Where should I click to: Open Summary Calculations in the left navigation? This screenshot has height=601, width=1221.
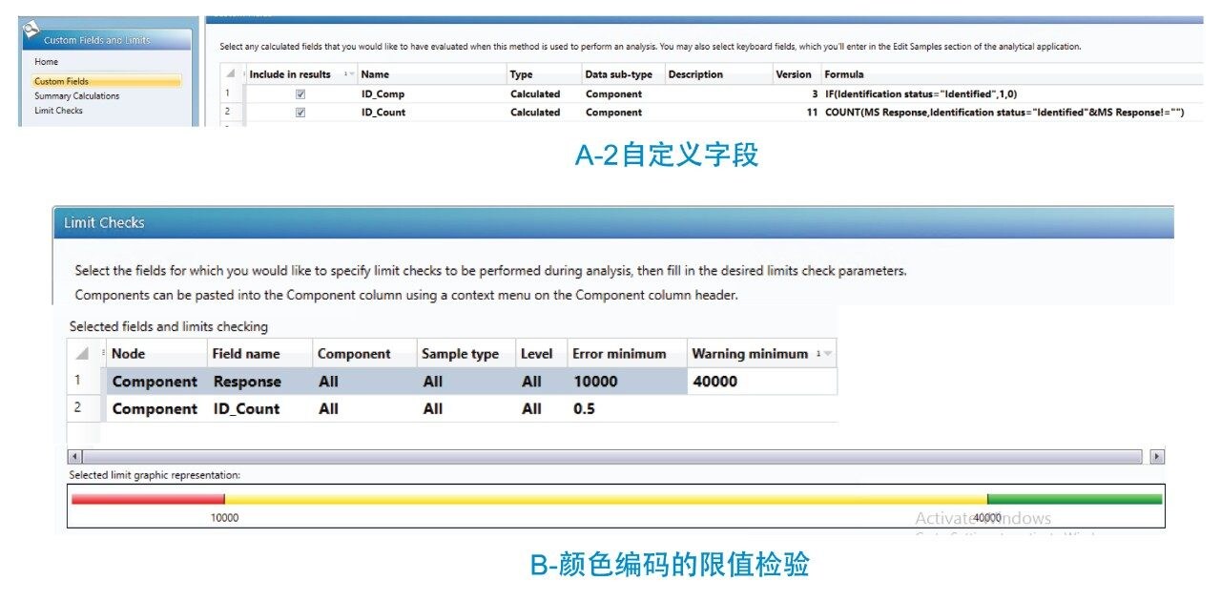click(x=76, y=96)
